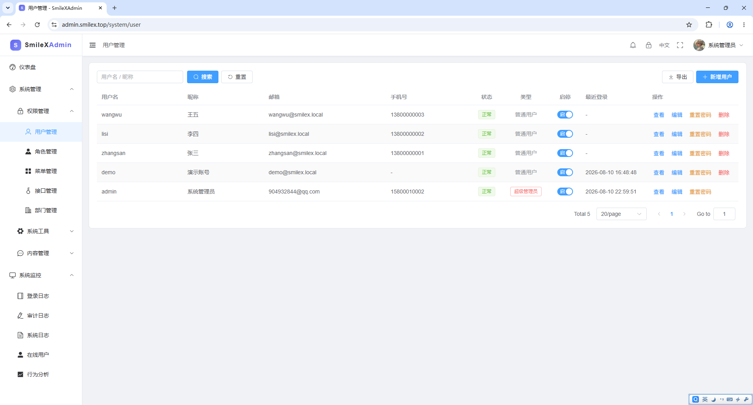Image resolution: width=753 pixels, height=405 pixels.
Task: Open Chrome profile icon
Action: click(x=730, y=25)
